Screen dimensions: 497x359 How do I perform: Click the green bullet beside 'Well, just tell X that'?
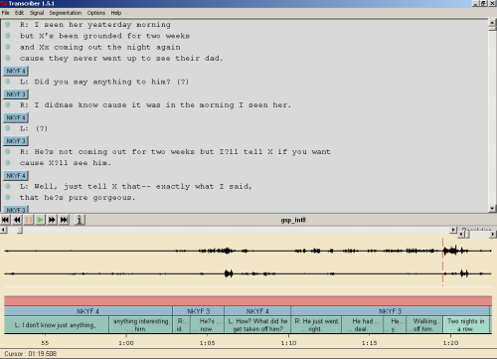coord(8,186)
